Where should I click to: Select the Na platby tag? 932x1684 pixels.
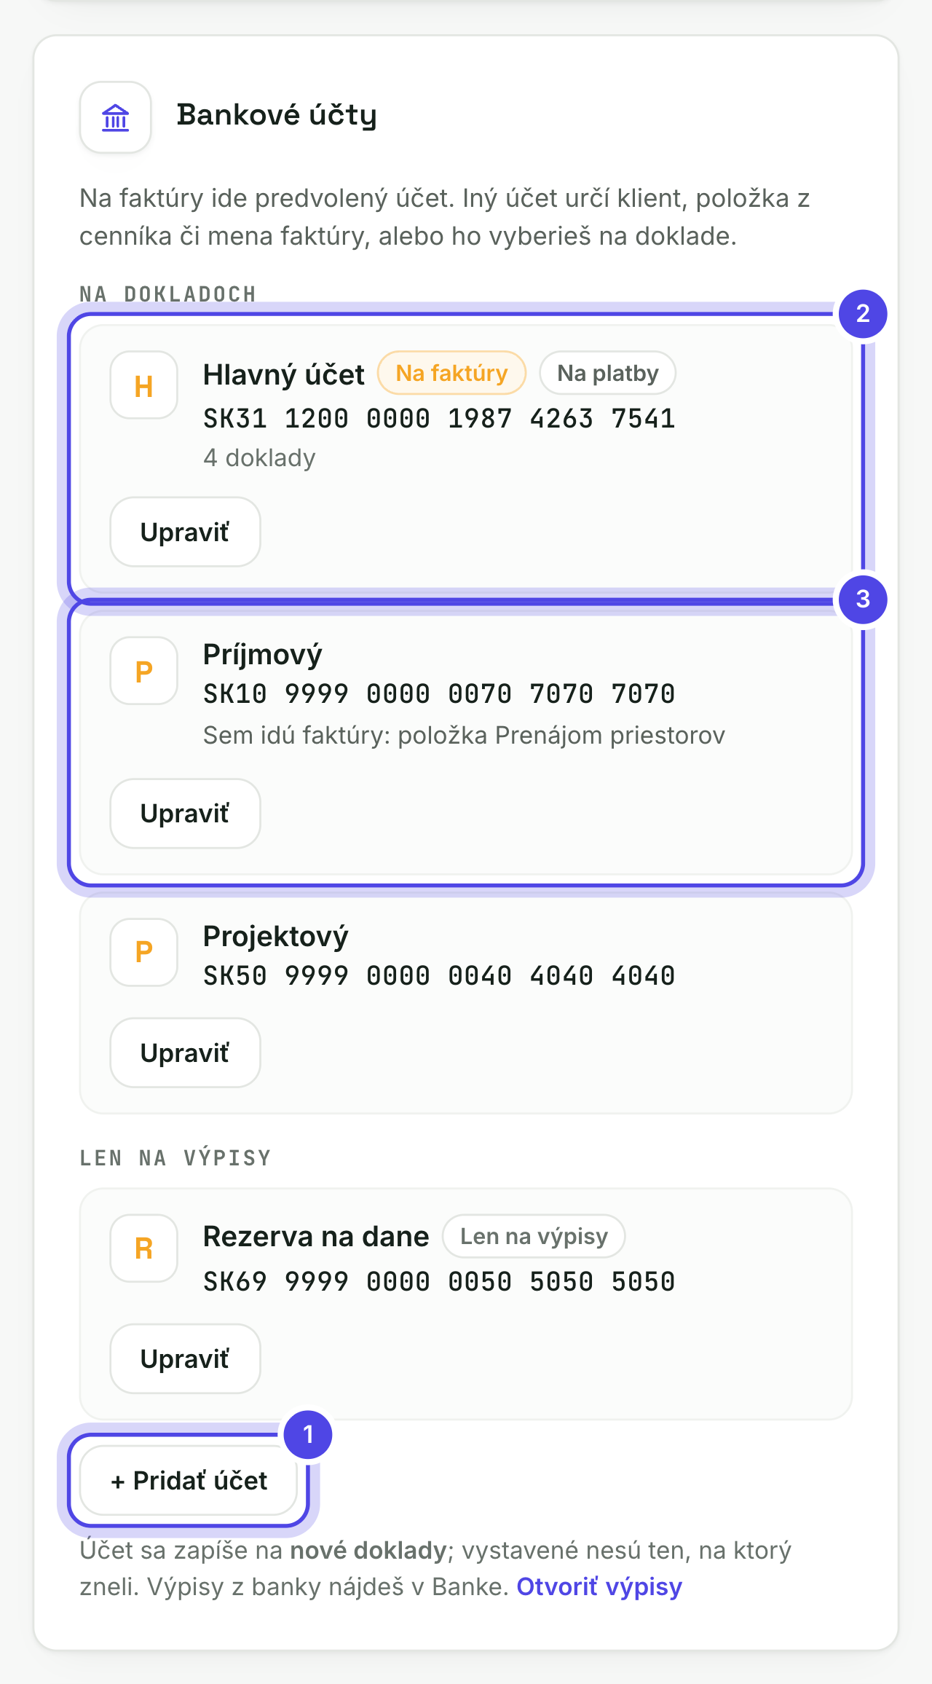point(607,373)
